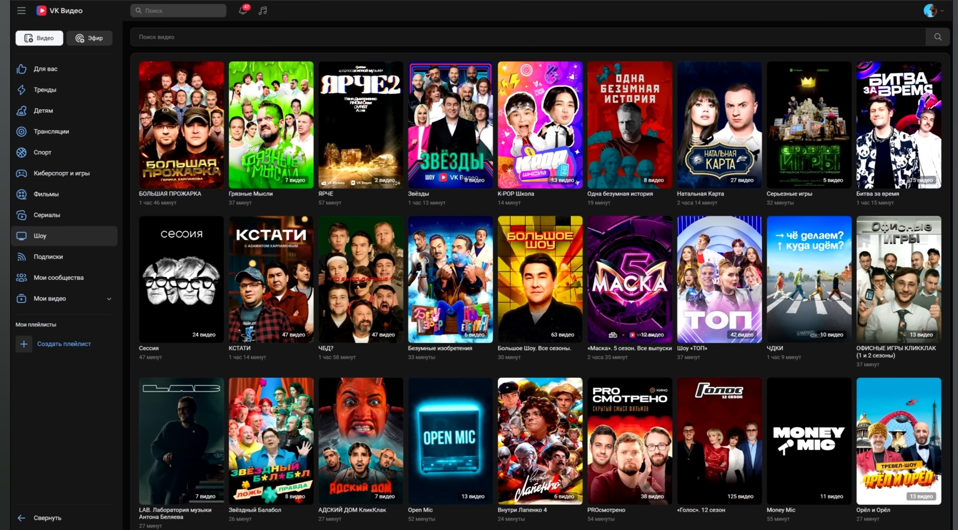Expand the profile dropdown arrow
This screenshot has height=530, width=958.
point(942,11)
